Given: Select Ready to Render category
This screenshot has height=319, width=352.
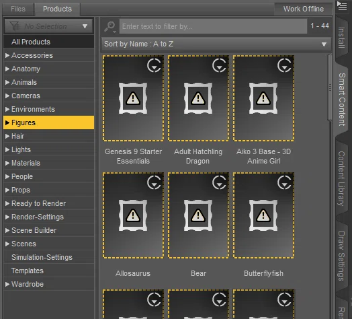Looking at the screenshot, I should pos(49,204).
